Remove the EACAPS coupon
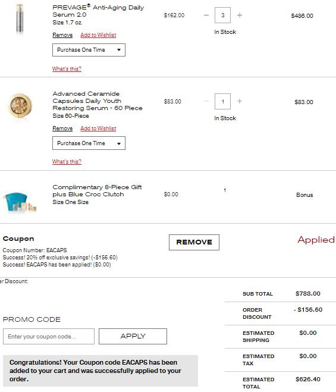The height and width of the screenshot is (392, 336). pyautogui.click(x=194, y=242)
